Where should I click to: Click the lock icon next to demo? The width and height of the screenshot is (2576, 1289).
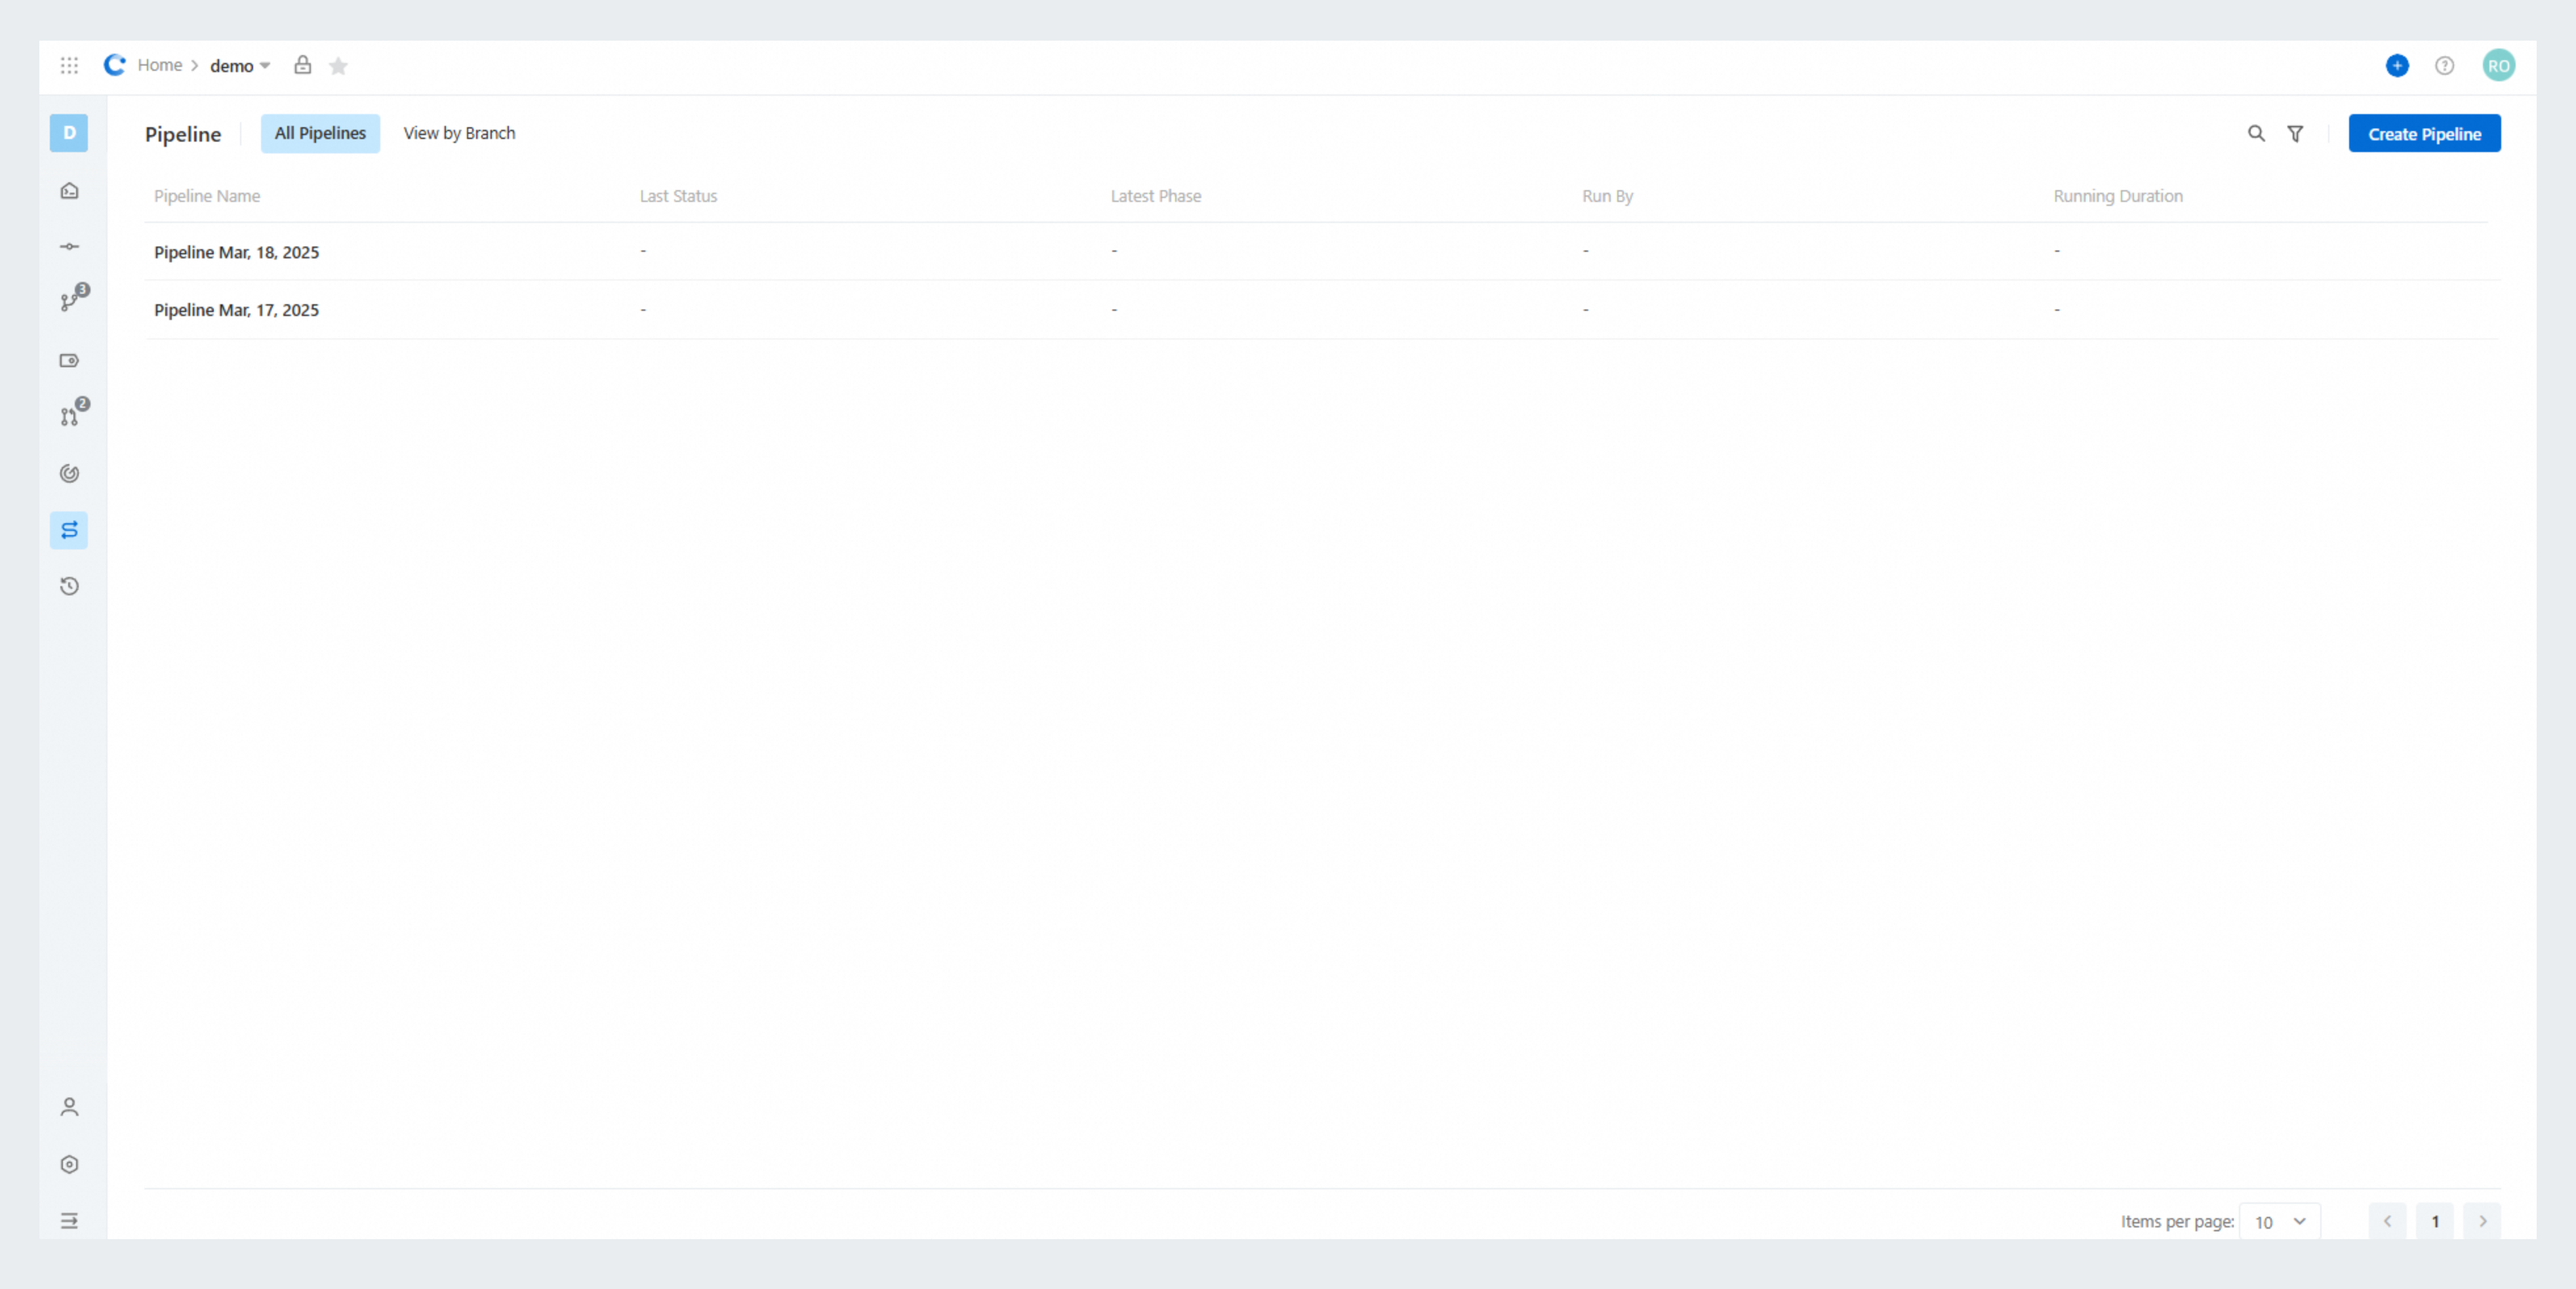(303, 65)
